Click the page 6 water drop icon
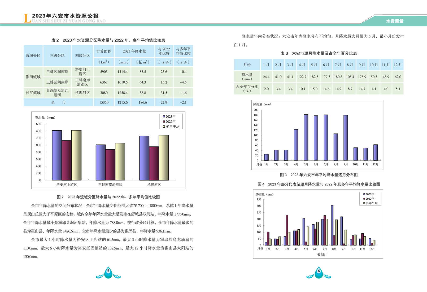Image resolution: width=427 pixels, height=292 pixels. point(319,273)
